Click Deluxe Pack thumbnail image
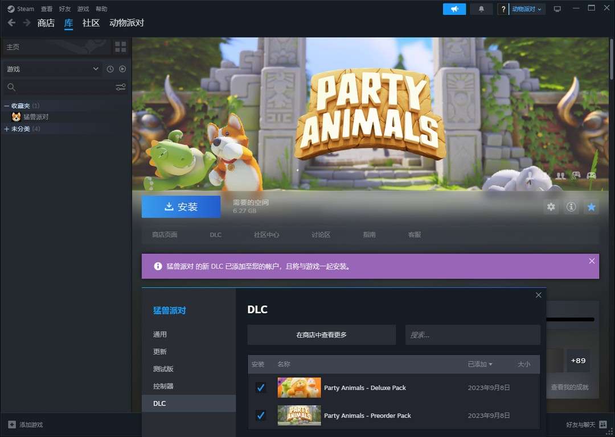 tap(299, 388)
